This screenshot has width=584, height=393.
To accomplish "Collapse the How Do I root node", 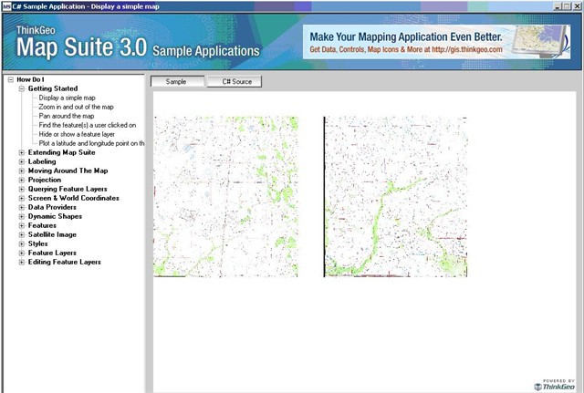I will 10,79.
